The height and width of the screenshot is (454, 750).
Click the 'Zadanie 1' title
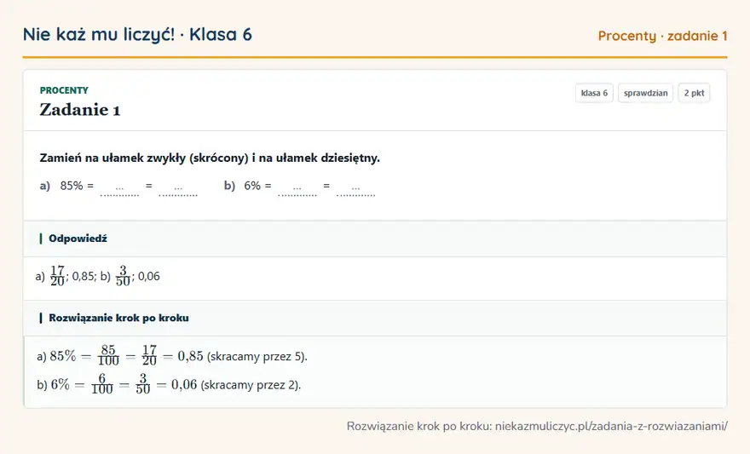coord(80,110)
